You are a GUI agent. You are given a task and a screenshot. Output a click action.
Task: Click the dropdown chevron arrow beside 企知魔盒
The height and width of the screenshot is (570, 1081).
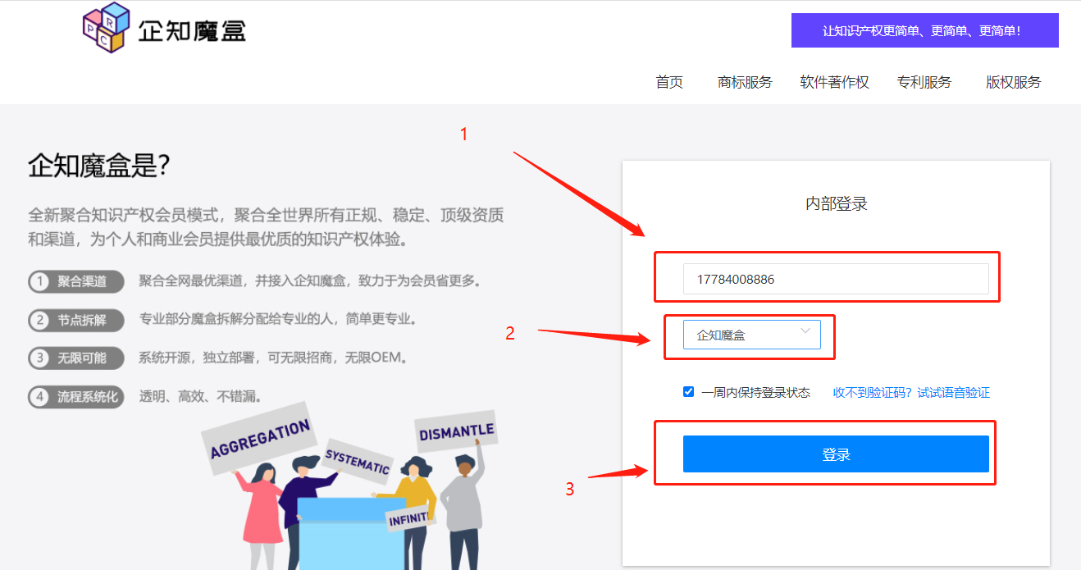click(x=805, y=331)
